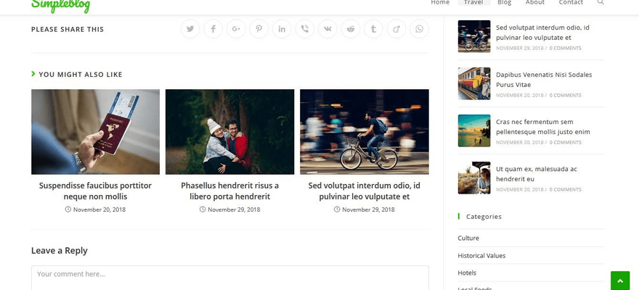The image size is (639, 290).
Task: Open the Contact menu item
Action: (571, 2)
